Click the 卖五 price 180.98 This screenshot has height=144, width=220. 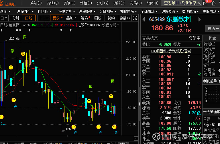click(165, 57)
